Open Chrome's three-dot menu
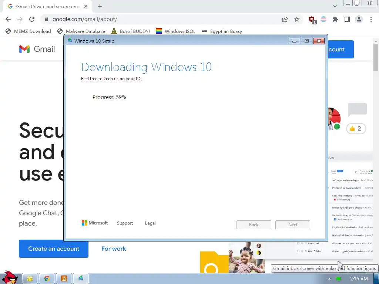Screen dimensions: 379x284 click(x=371, y=19)
